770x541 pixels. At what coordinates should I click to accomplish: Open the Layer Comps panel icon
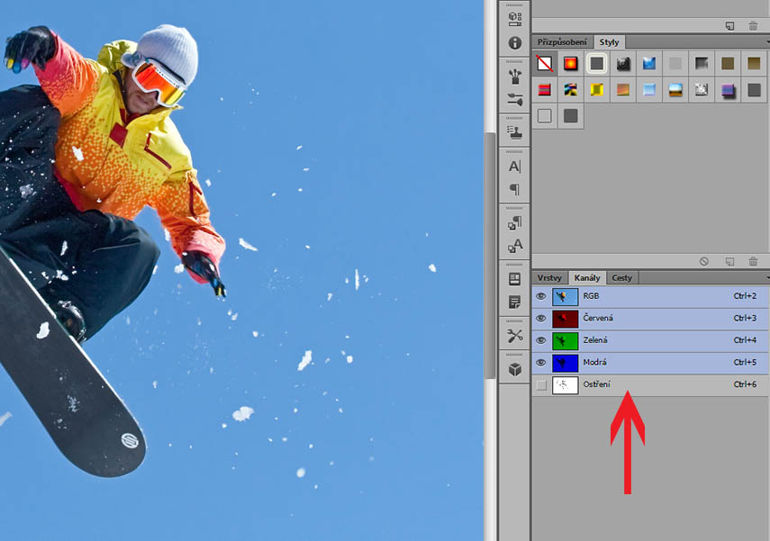(x=514, y=279)
